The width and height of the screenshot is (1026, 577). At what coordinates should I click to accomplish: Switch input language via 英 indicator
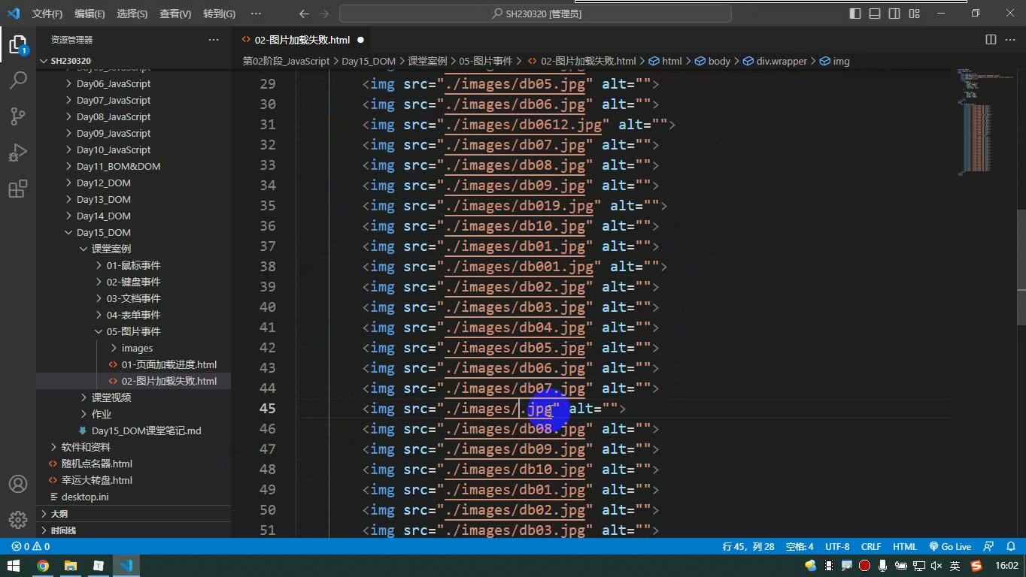pyautogui.click(x=955, y=566)
